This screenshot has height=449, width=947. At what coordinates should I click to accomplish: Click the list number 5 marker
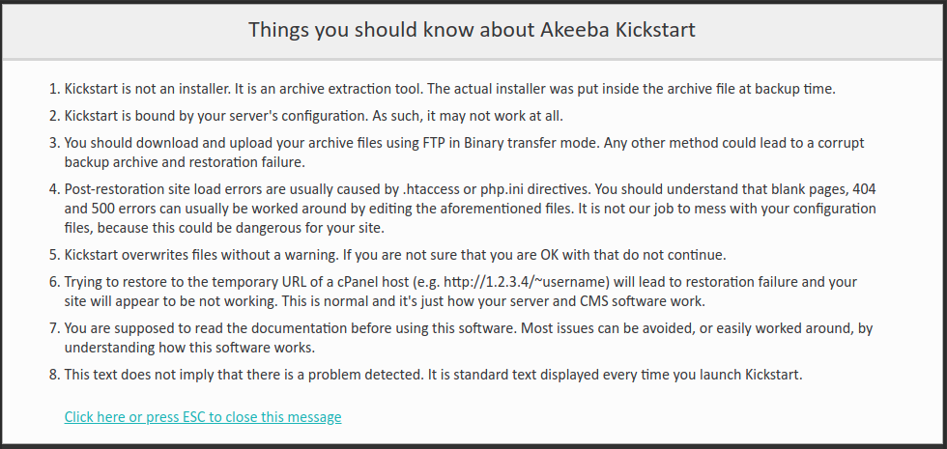pos(54,255)
